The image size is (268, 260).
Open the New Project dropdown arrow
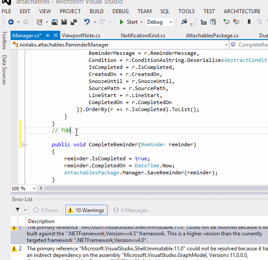pos(47,22)
